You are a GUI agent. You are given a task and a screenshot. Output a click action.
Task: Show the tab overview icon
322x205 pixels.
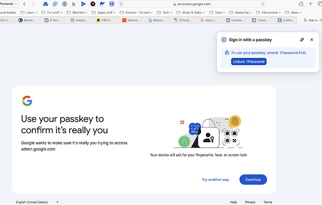(320, 4)
